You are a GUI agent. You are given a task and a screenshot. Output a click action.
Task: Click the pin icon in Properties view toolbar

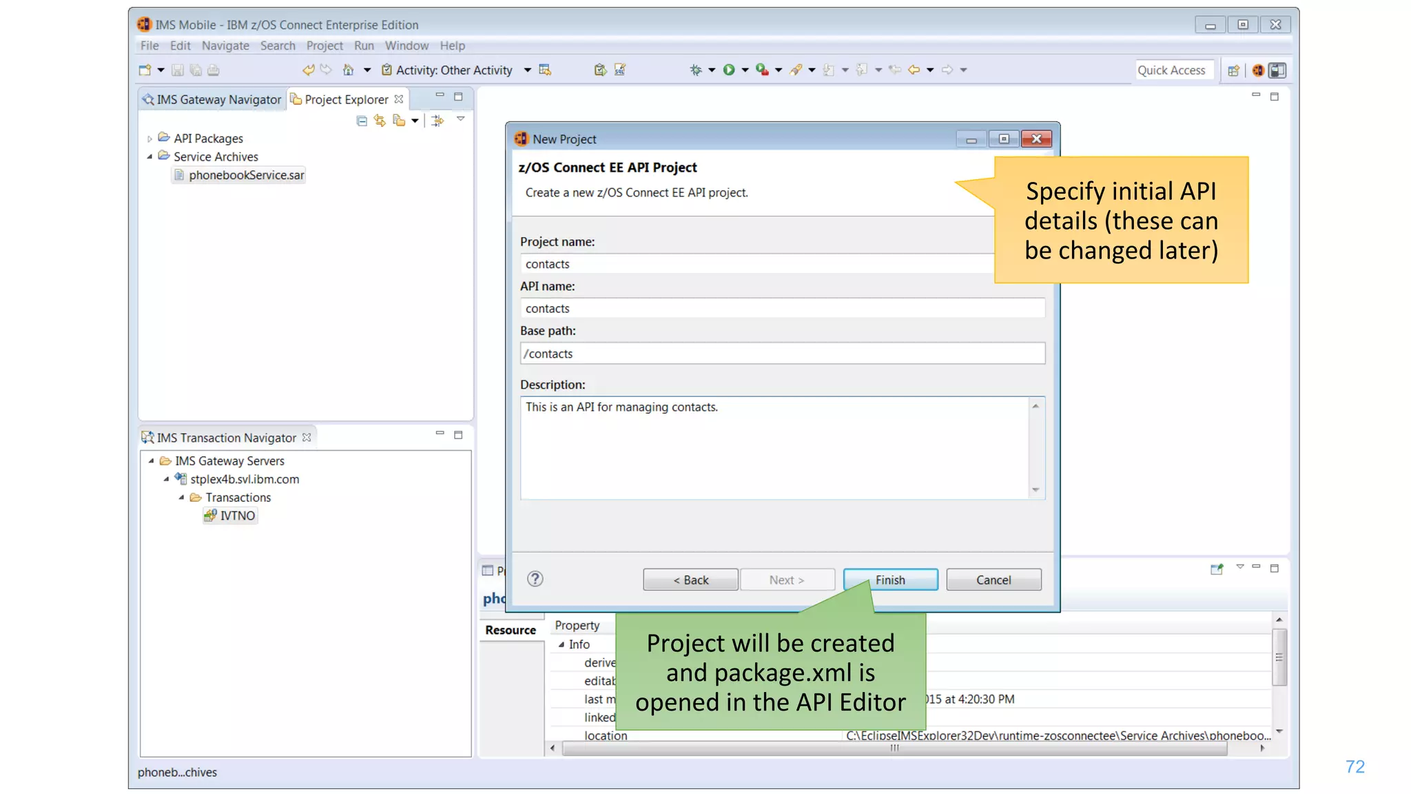pyautogui.click(x=1217, y=569)
